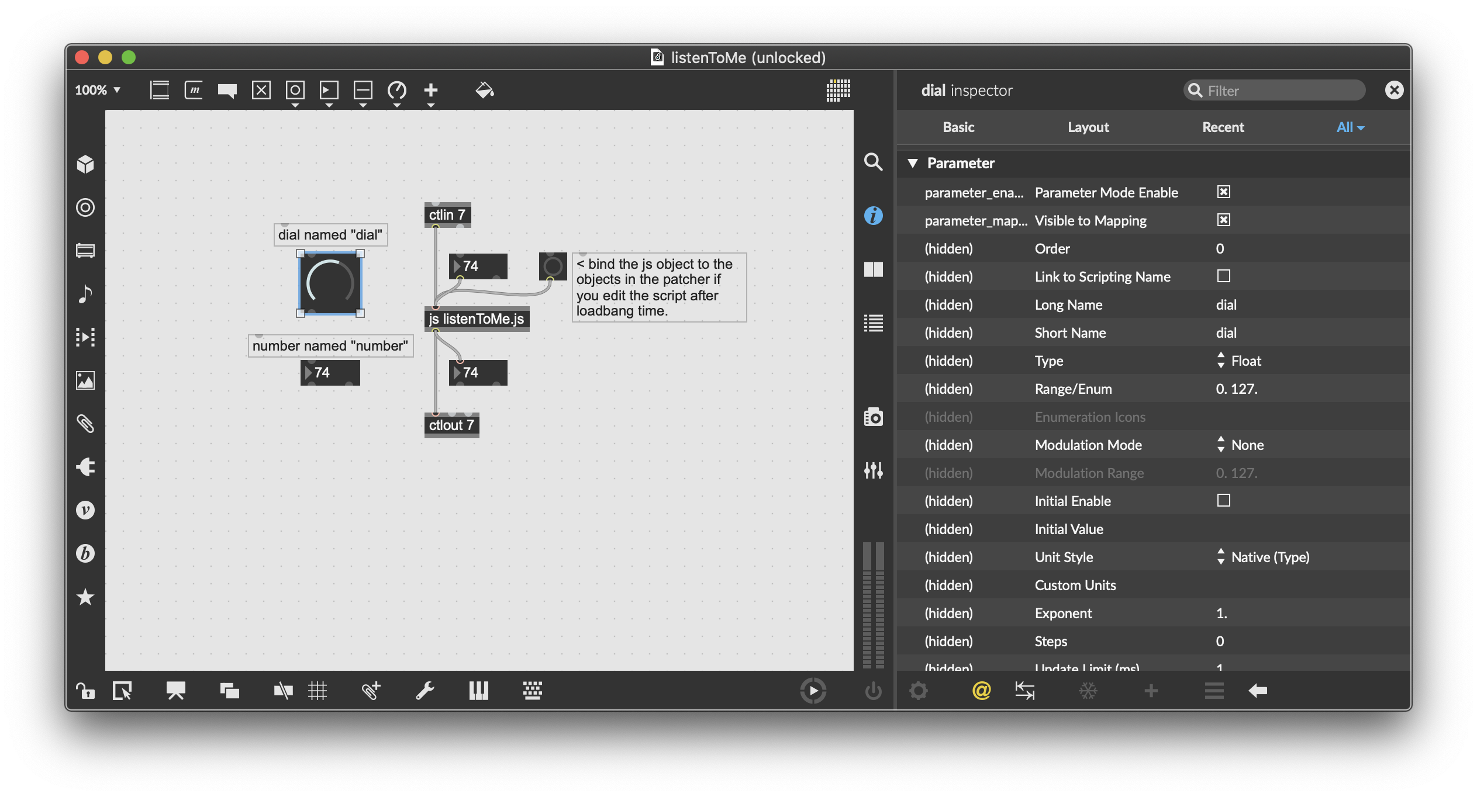Switch to the Basic inspector tab
The height and width of the screenshot is (797, 1477).
pos(958,127)
